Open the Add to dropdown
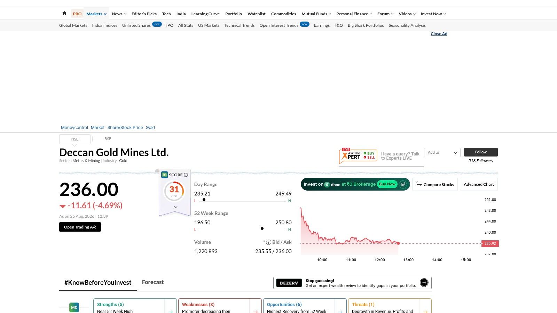Screen dimensions: 557x313 coord(442,152)
